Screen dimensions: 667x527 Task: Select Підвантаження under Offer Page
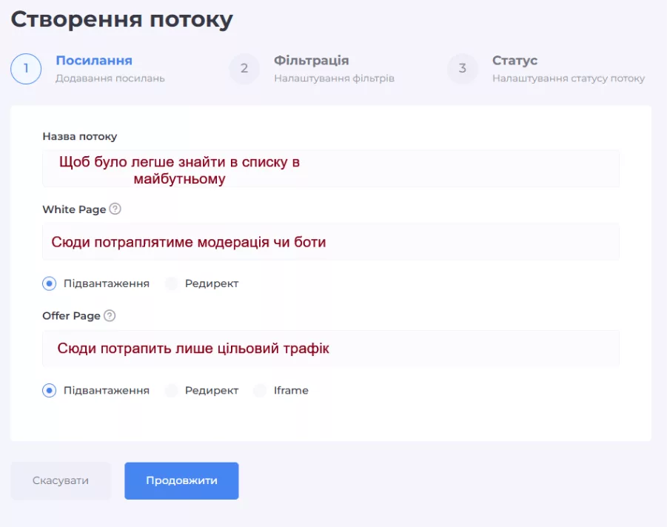click(50, 390)
